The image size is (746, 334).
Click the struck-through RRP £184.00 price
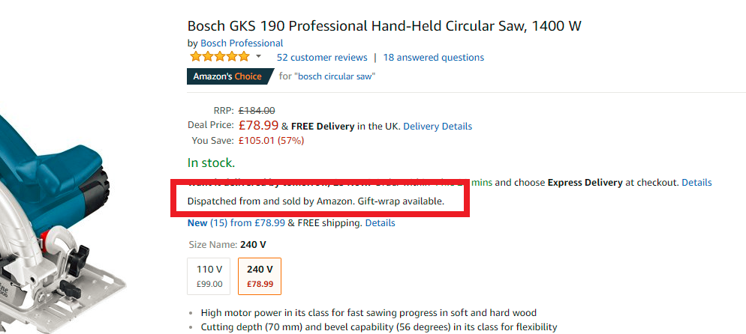257,110
